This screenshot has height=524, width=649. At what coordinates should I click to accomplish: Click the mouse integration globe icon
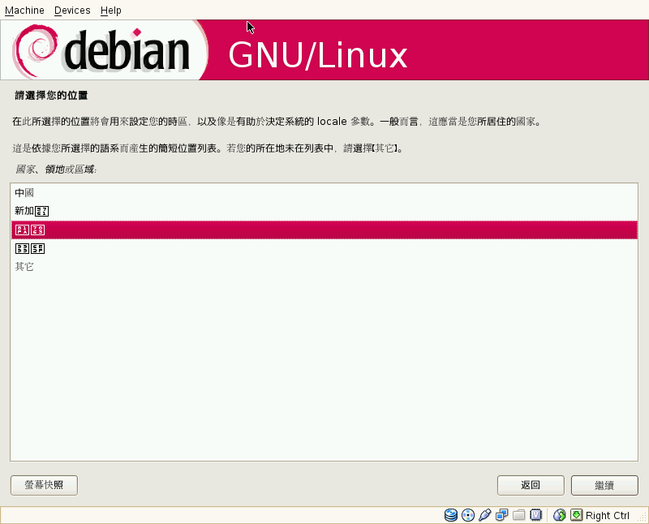click(x=559, y=515)
